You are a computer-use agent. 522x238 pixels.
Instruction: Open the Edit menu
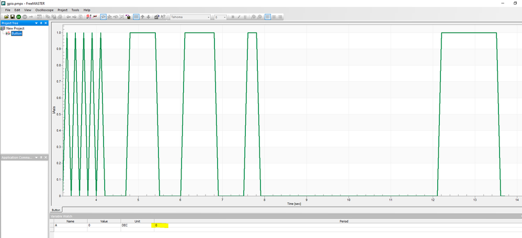pyautogui.click(x=17, y=10)
